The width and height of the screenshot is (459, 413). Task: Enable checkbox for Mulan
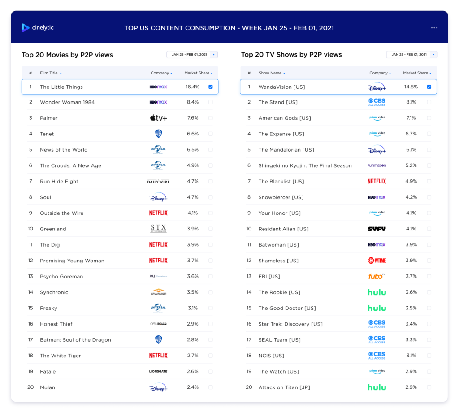click(211, 387)
